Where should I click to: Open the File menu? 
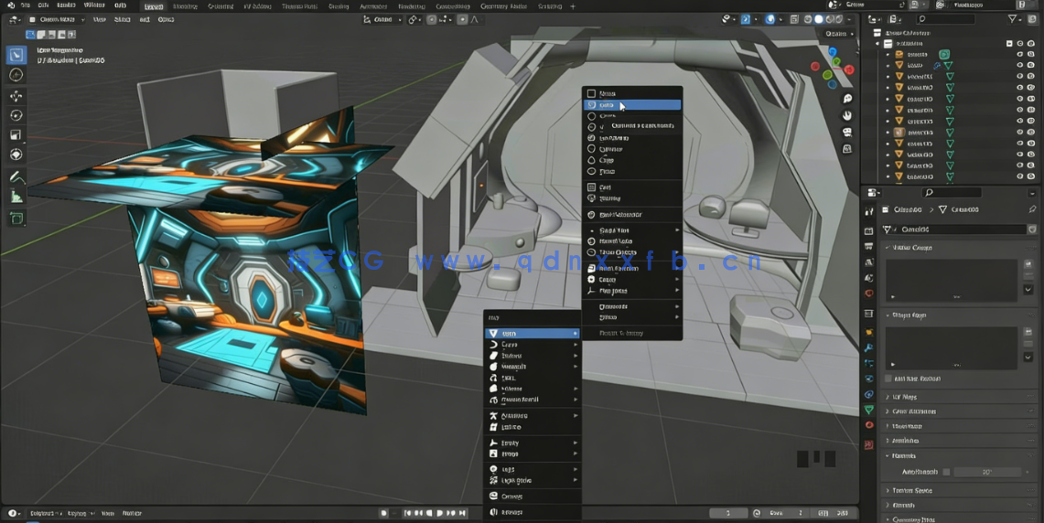[26, 5]
